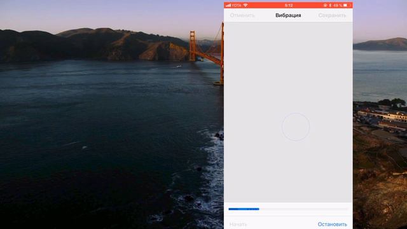Viewport: 407px width, 229px height.
Task: Click the Вибрация title text
Action: pos(288,15)
